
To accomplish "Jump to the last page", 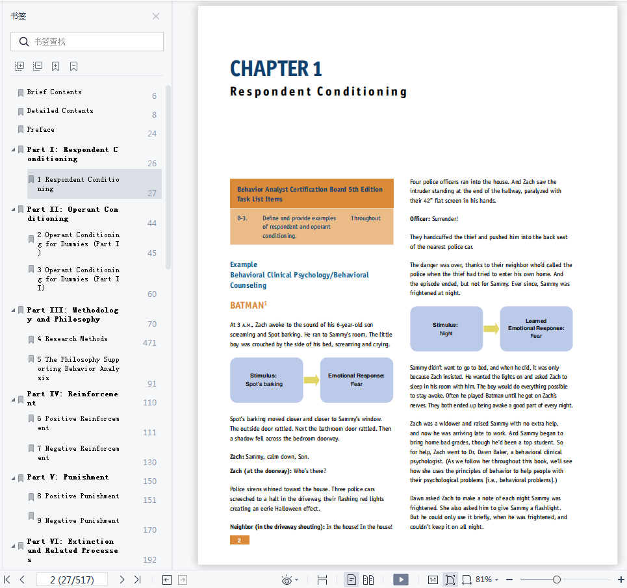I will tap(138, 580).
